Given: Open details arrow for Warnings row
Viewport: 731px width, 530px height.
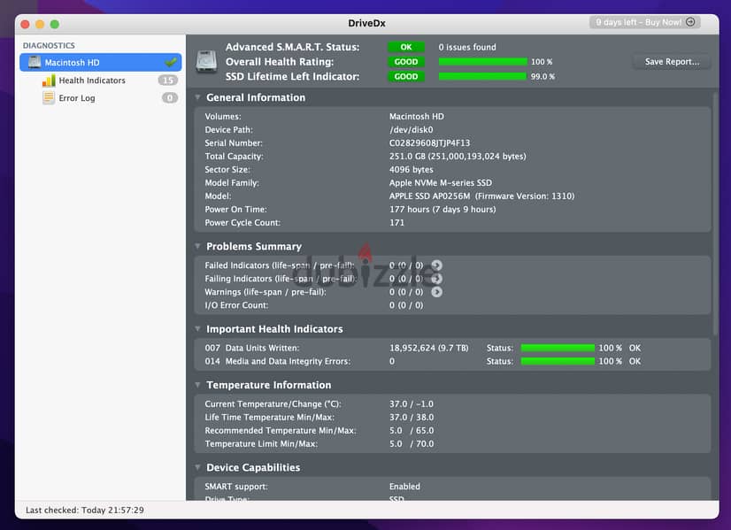Looking at the screenshot, I should 437,292.
